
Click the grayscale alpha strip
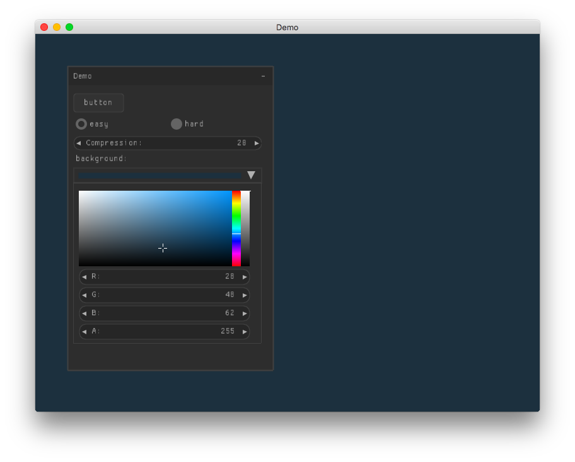246,228
